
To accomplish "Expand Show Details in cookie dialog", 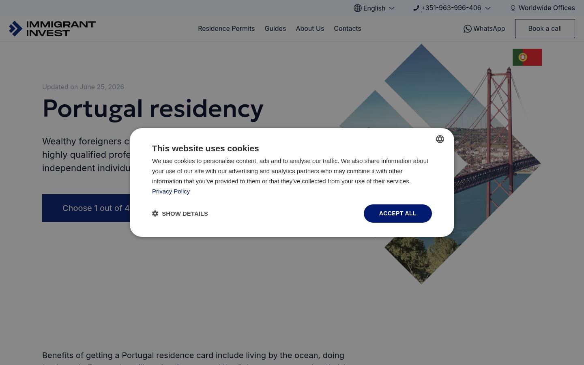I will tap(180, 213).
